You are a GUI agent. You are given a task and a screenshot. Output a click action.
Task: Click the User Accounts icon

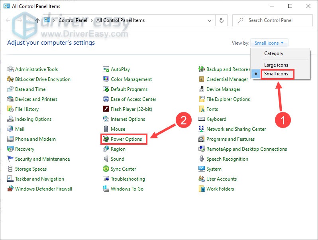coord(202,179)
